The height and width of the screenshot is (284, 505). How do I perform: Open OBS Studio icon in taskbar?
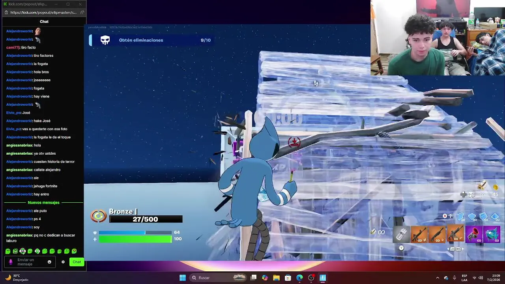click(x=311, y=278)
